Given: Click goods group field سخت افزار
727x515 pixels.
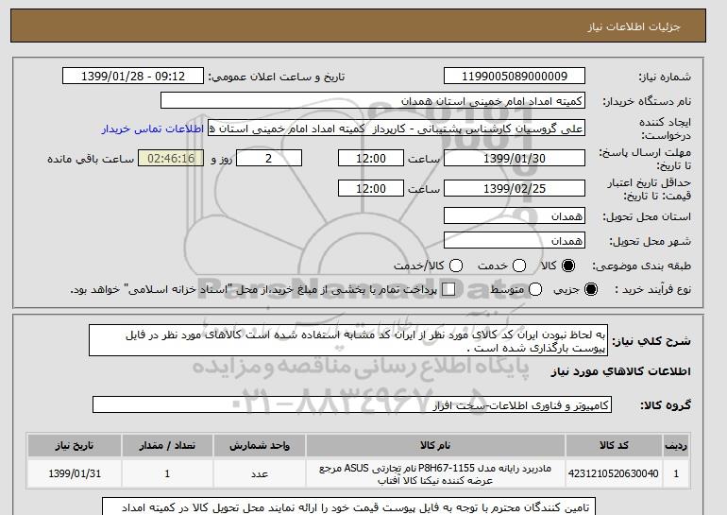Looking at the screenshot, I should click(352, 405).
